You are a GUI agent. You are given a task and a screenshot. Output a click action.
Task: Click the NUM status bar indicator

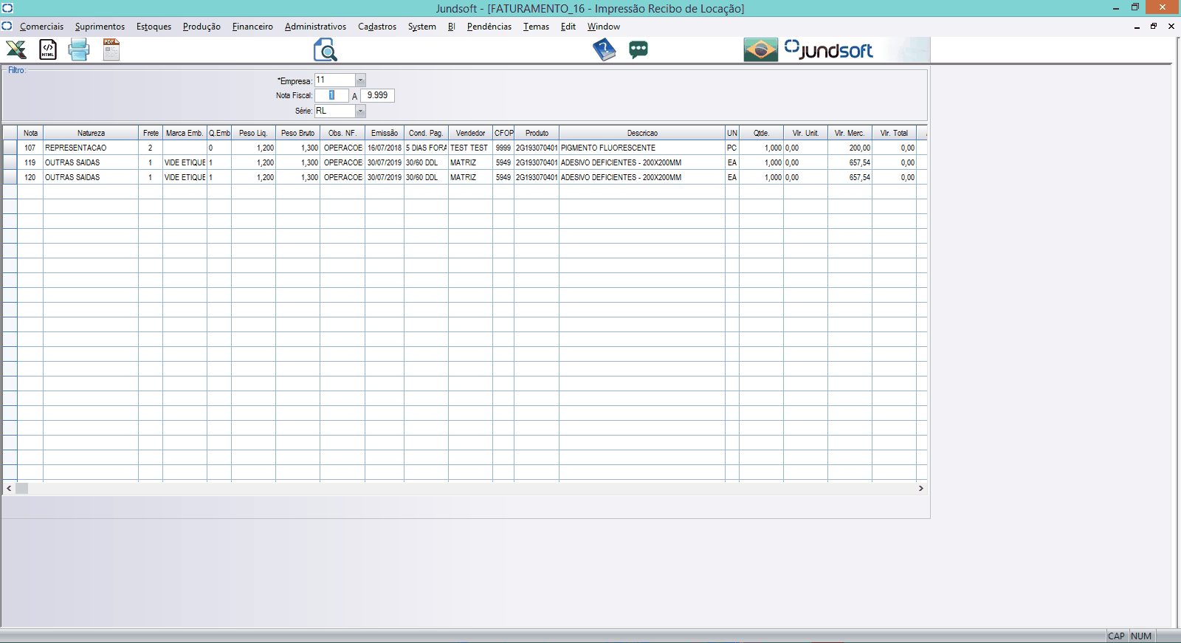(1141, 636)
